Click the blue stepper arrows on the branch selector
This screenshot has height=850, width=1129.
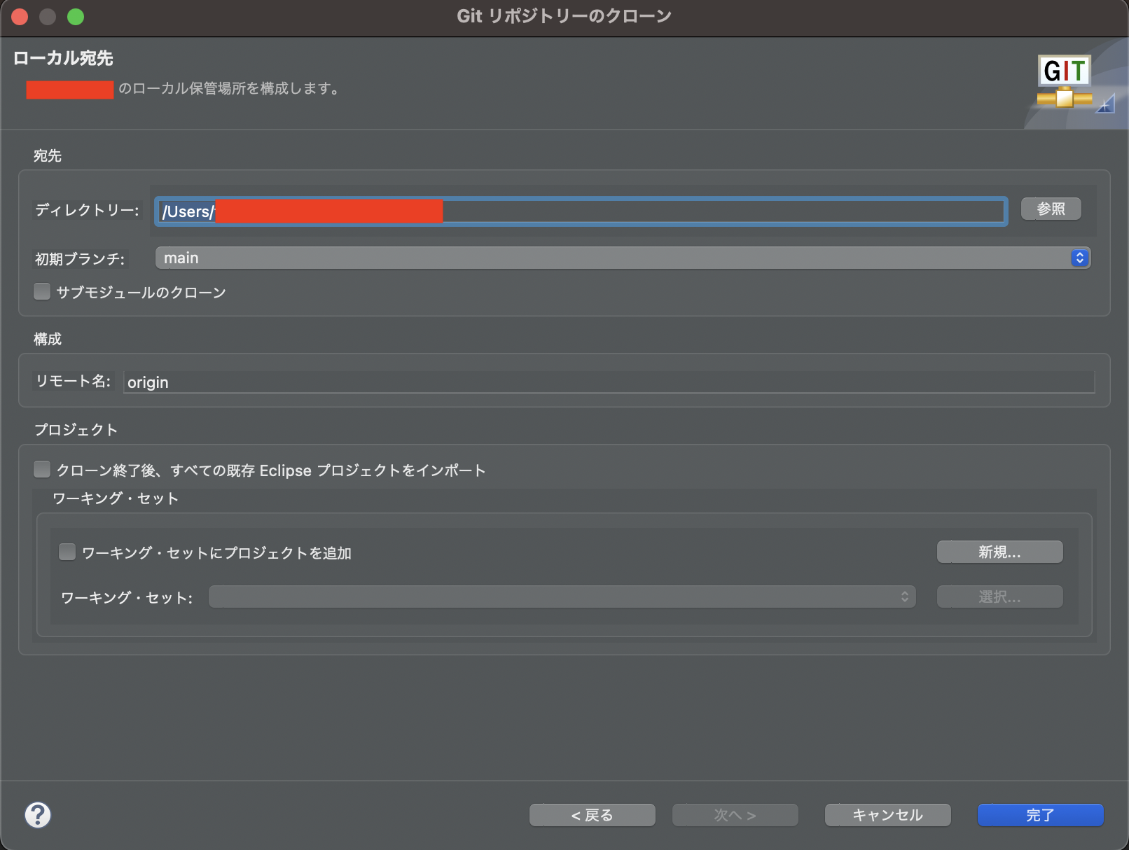tap(1079, 258)
